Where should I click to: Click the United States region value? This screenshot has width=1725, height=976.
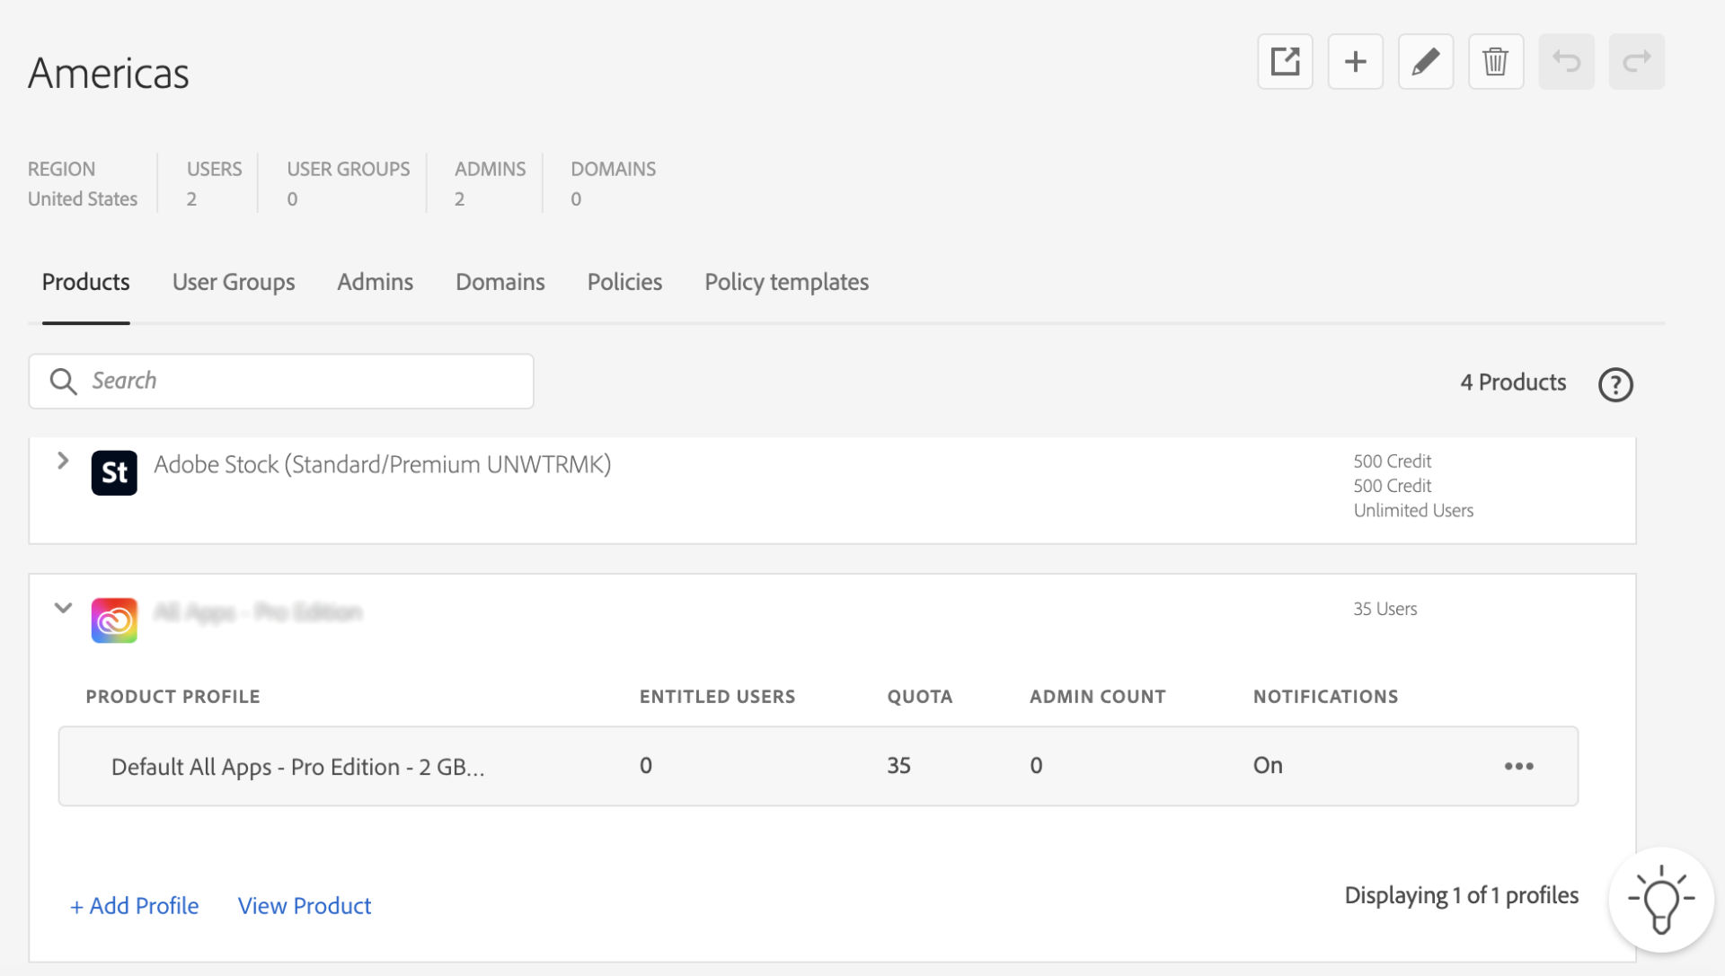[83, 198]
